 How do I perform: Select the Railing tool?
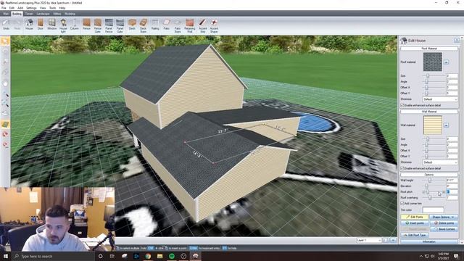point(155,25)
